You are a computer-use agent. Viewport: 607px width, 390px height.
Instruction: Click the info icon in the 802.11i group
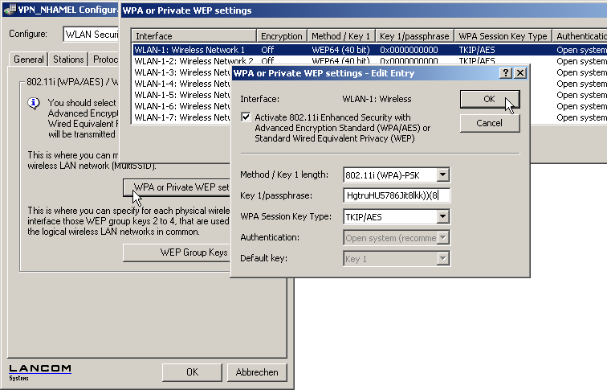coord(34,104)
